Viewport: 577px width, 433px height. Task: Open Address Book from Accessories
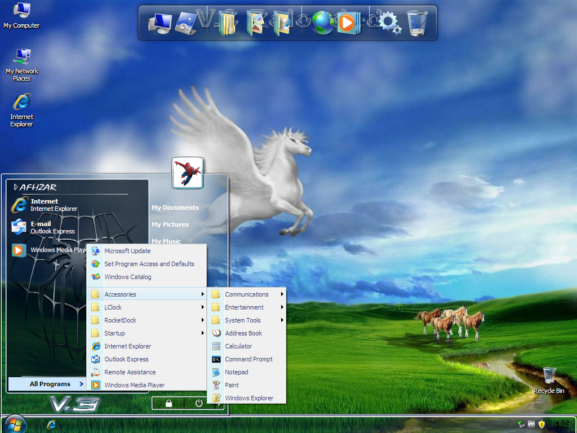(x=247, y=333)
